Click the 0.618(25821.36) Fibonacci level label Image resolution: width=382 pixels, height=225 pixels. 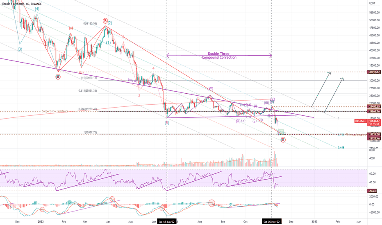pyautogui.click(x=87, y=90)
